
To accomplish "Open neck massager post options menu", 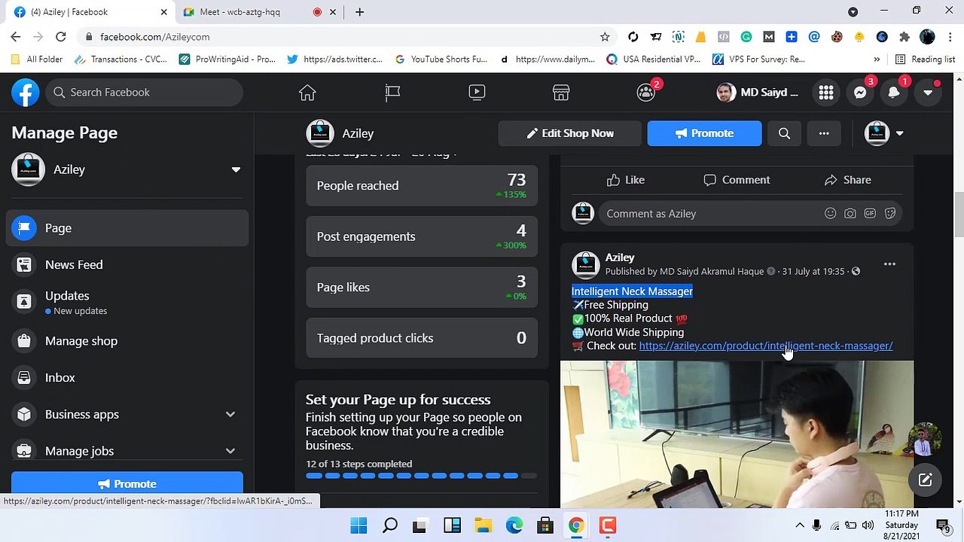I will tap(889, 264).
